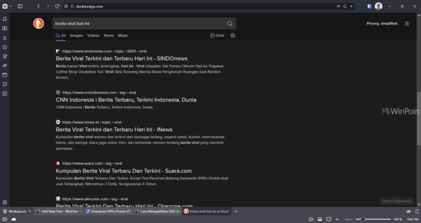Open the History panel

pos(4,47)
